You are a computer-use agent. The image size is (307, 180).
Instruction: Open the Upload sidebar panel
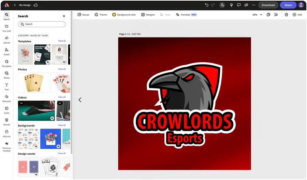(x=7, y=40)
